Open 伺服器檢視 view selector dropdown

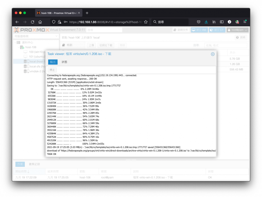tap(36, 36)
